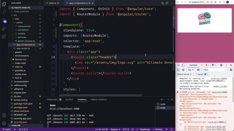Click the main branch in status bar
This screenshot has width=234, height=131.
[x=7, y=130]
